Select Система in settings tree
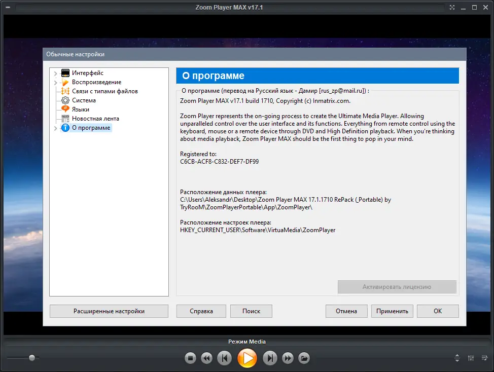494x372 pixels. [x=84, y=100]
